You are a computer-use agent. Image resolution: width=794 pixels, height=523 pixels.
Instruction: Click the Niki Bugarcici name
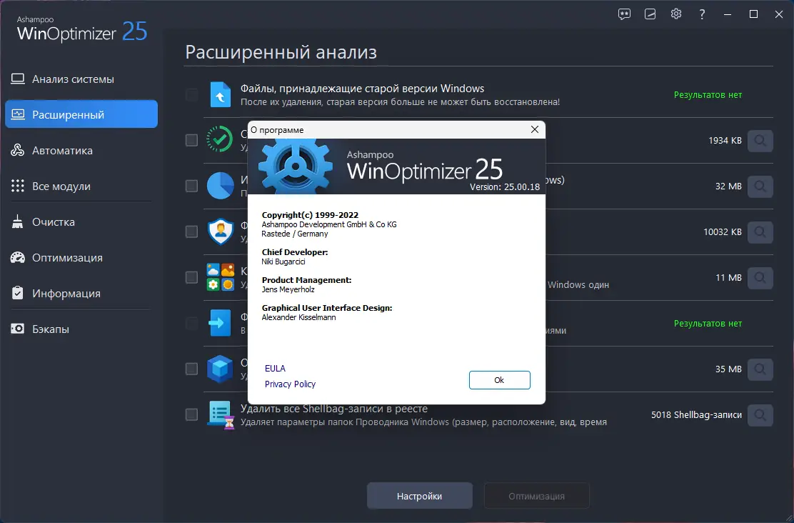click(x=283, y=261)
